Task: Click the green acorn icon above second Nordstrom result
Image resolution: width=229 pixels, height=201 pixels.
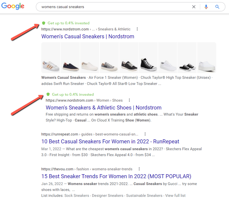Action: pos(48,94)
